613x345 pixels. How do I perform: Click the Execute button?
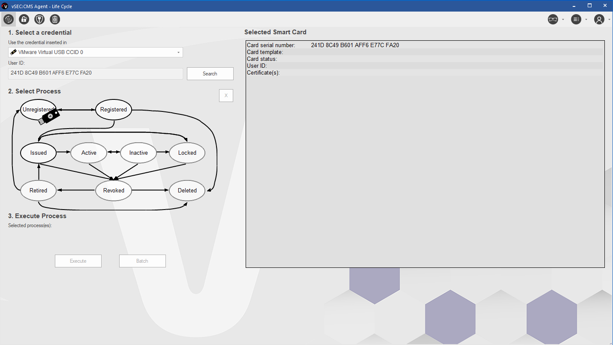pos(78,261)
